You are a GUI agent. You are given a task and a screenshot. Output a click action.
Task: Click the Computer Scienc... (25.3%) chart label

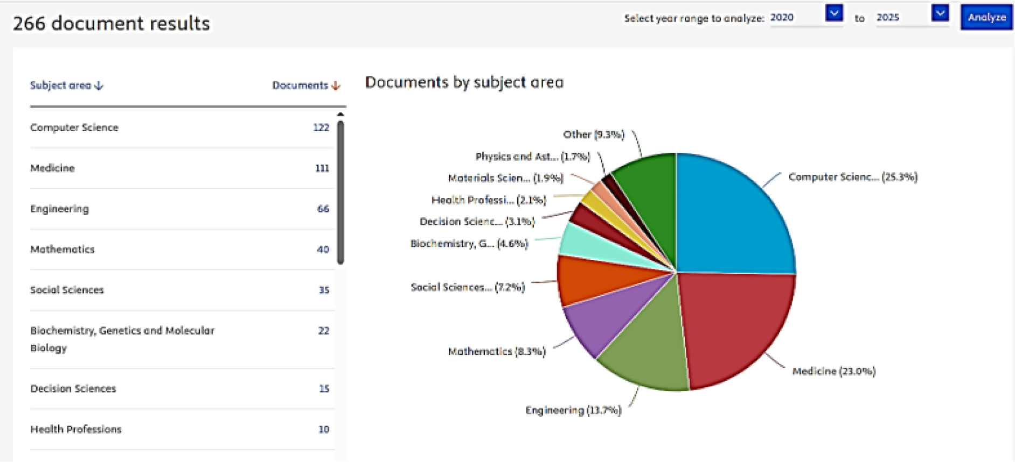(853, 177)
